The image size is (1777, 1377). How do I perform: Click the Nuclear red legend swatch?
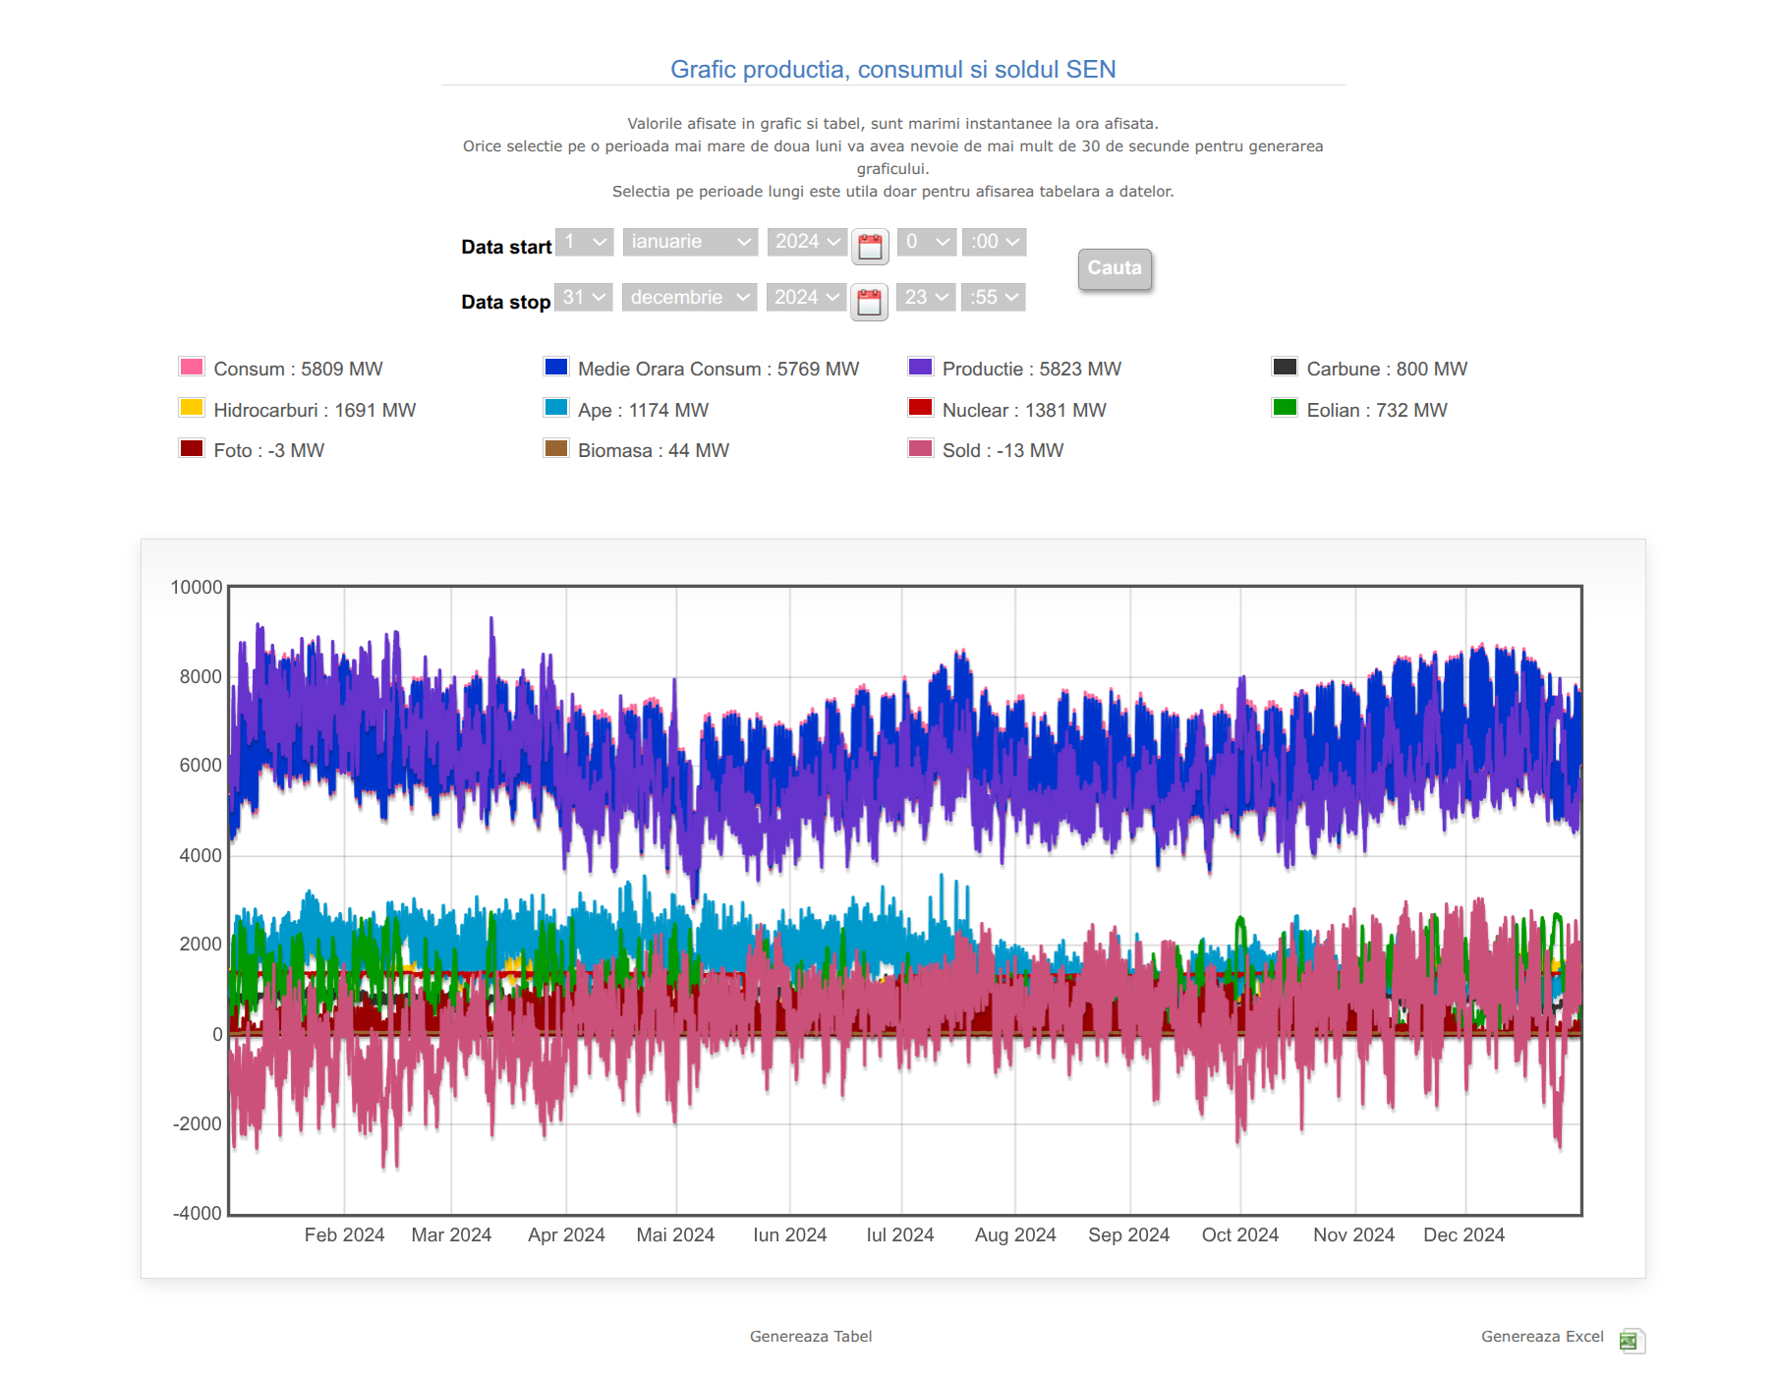coord(920,409)
